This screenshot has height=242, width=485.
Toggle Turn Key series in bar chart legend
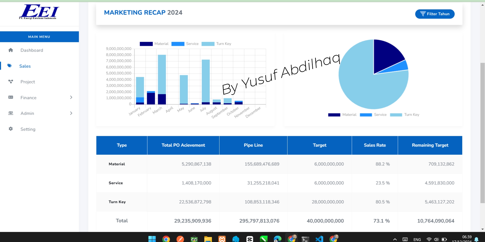216,44
